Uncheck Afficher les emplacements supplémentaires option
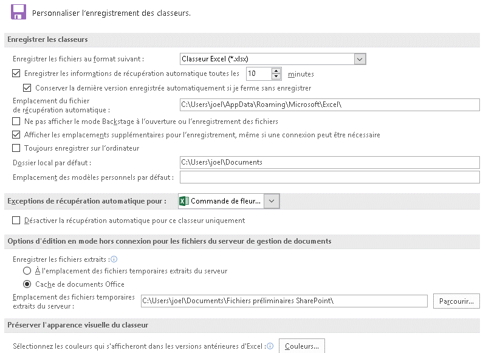The height and width of the screenshot is (353, 483). (x=16, y=135)
